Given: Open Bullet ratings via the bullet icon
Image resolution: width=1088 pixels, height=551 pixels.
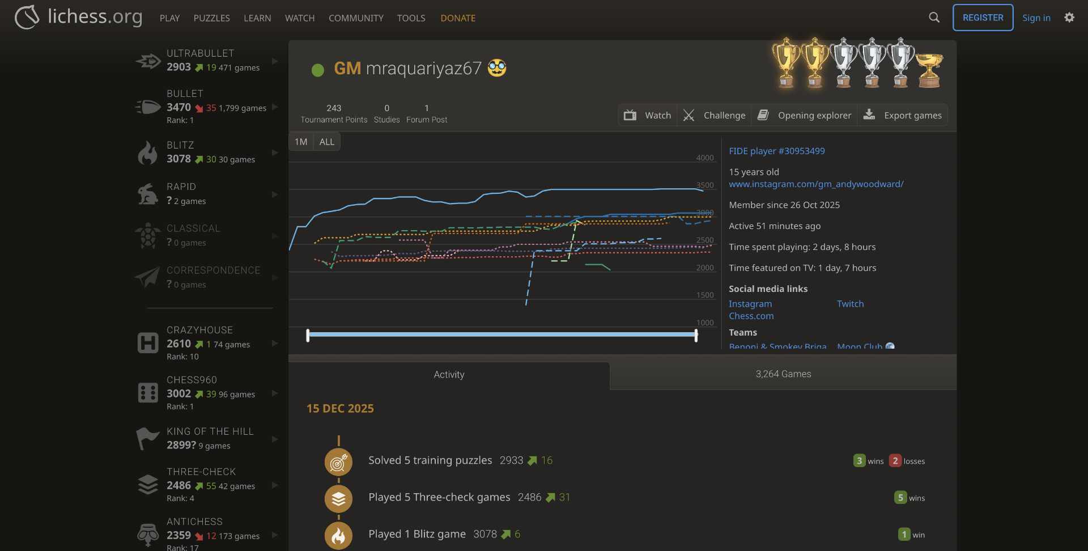Looking at the screenshot, I should coord(147,107).
